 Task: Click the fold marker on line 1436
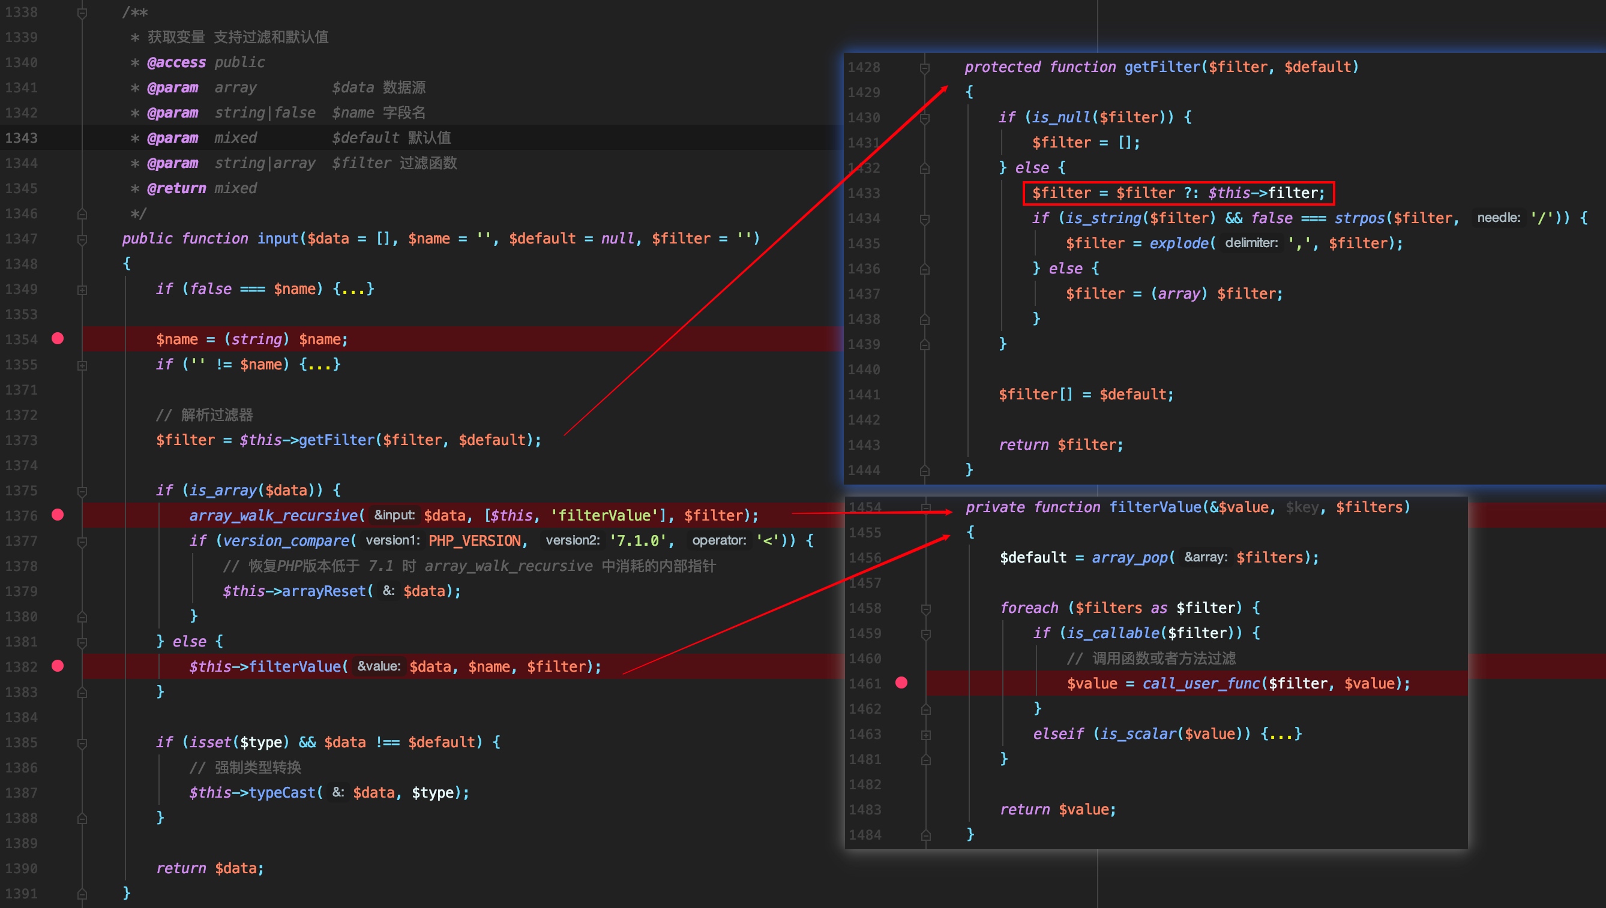coord(925,269)
